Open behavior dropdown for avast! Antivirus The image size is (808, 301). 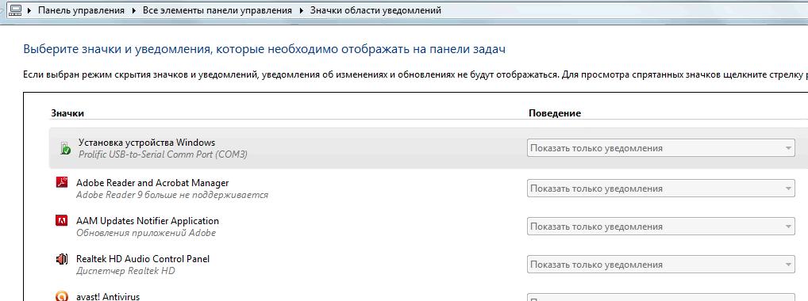[x=661, y=297]
